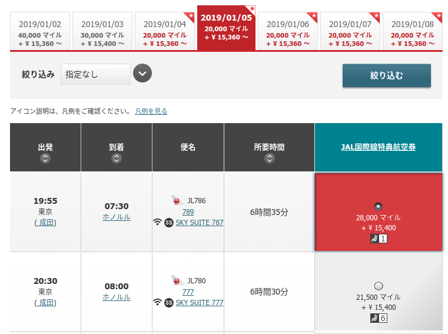448x334 pixels.
Task: Click the Wi-Fi icon in the JL786 row
Action: point(157,222)
